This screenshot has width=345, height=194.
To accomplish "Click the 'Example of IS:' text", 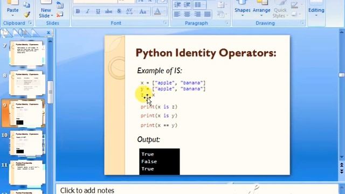I will pyautogui.click(x=160, y=71).
